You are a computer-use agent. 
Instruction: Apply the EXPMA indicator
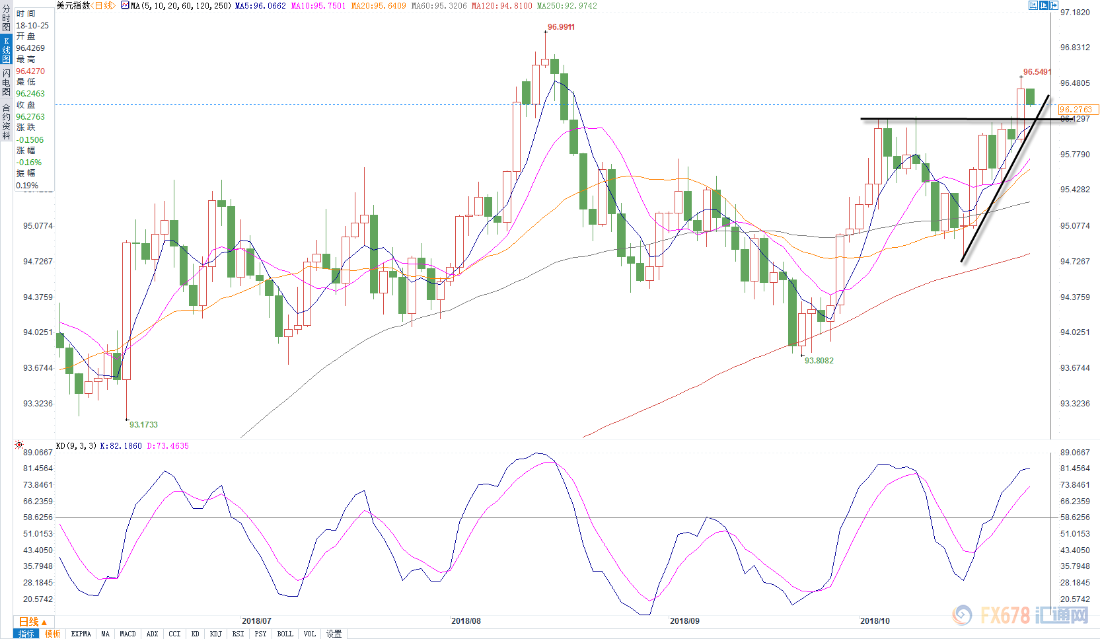point(81,634)
